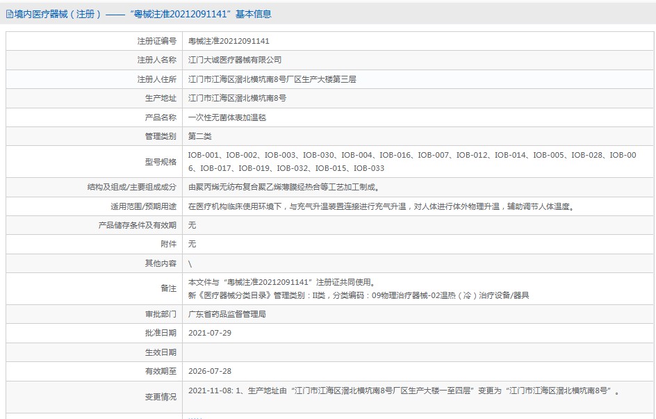
Task: Click the 生产地址 label
Action: (x=161, y=98)
